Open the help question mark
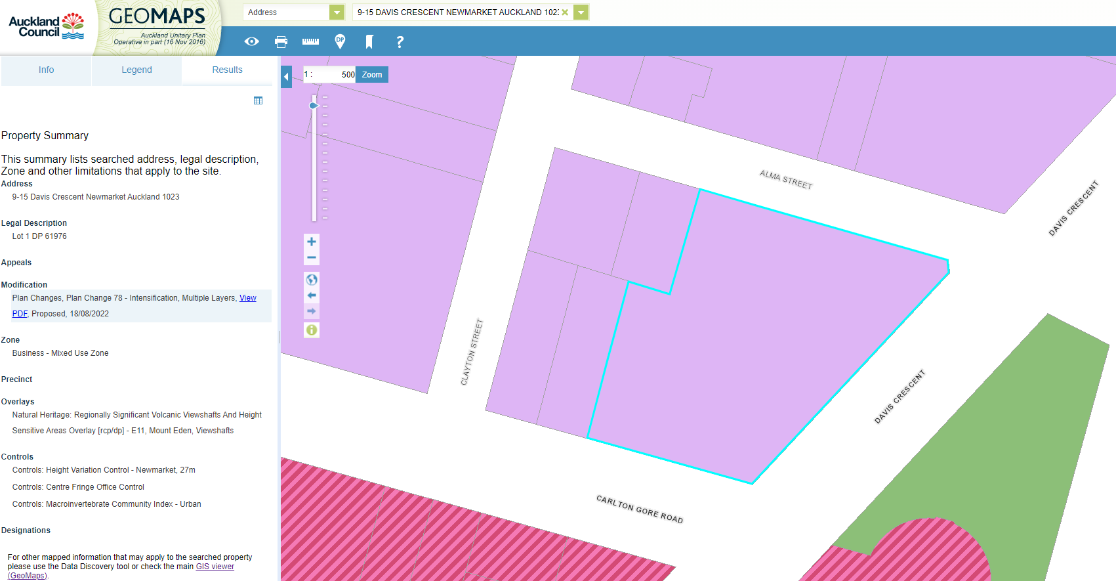This screenshot has width=1116, height=581. click(400, 41)
